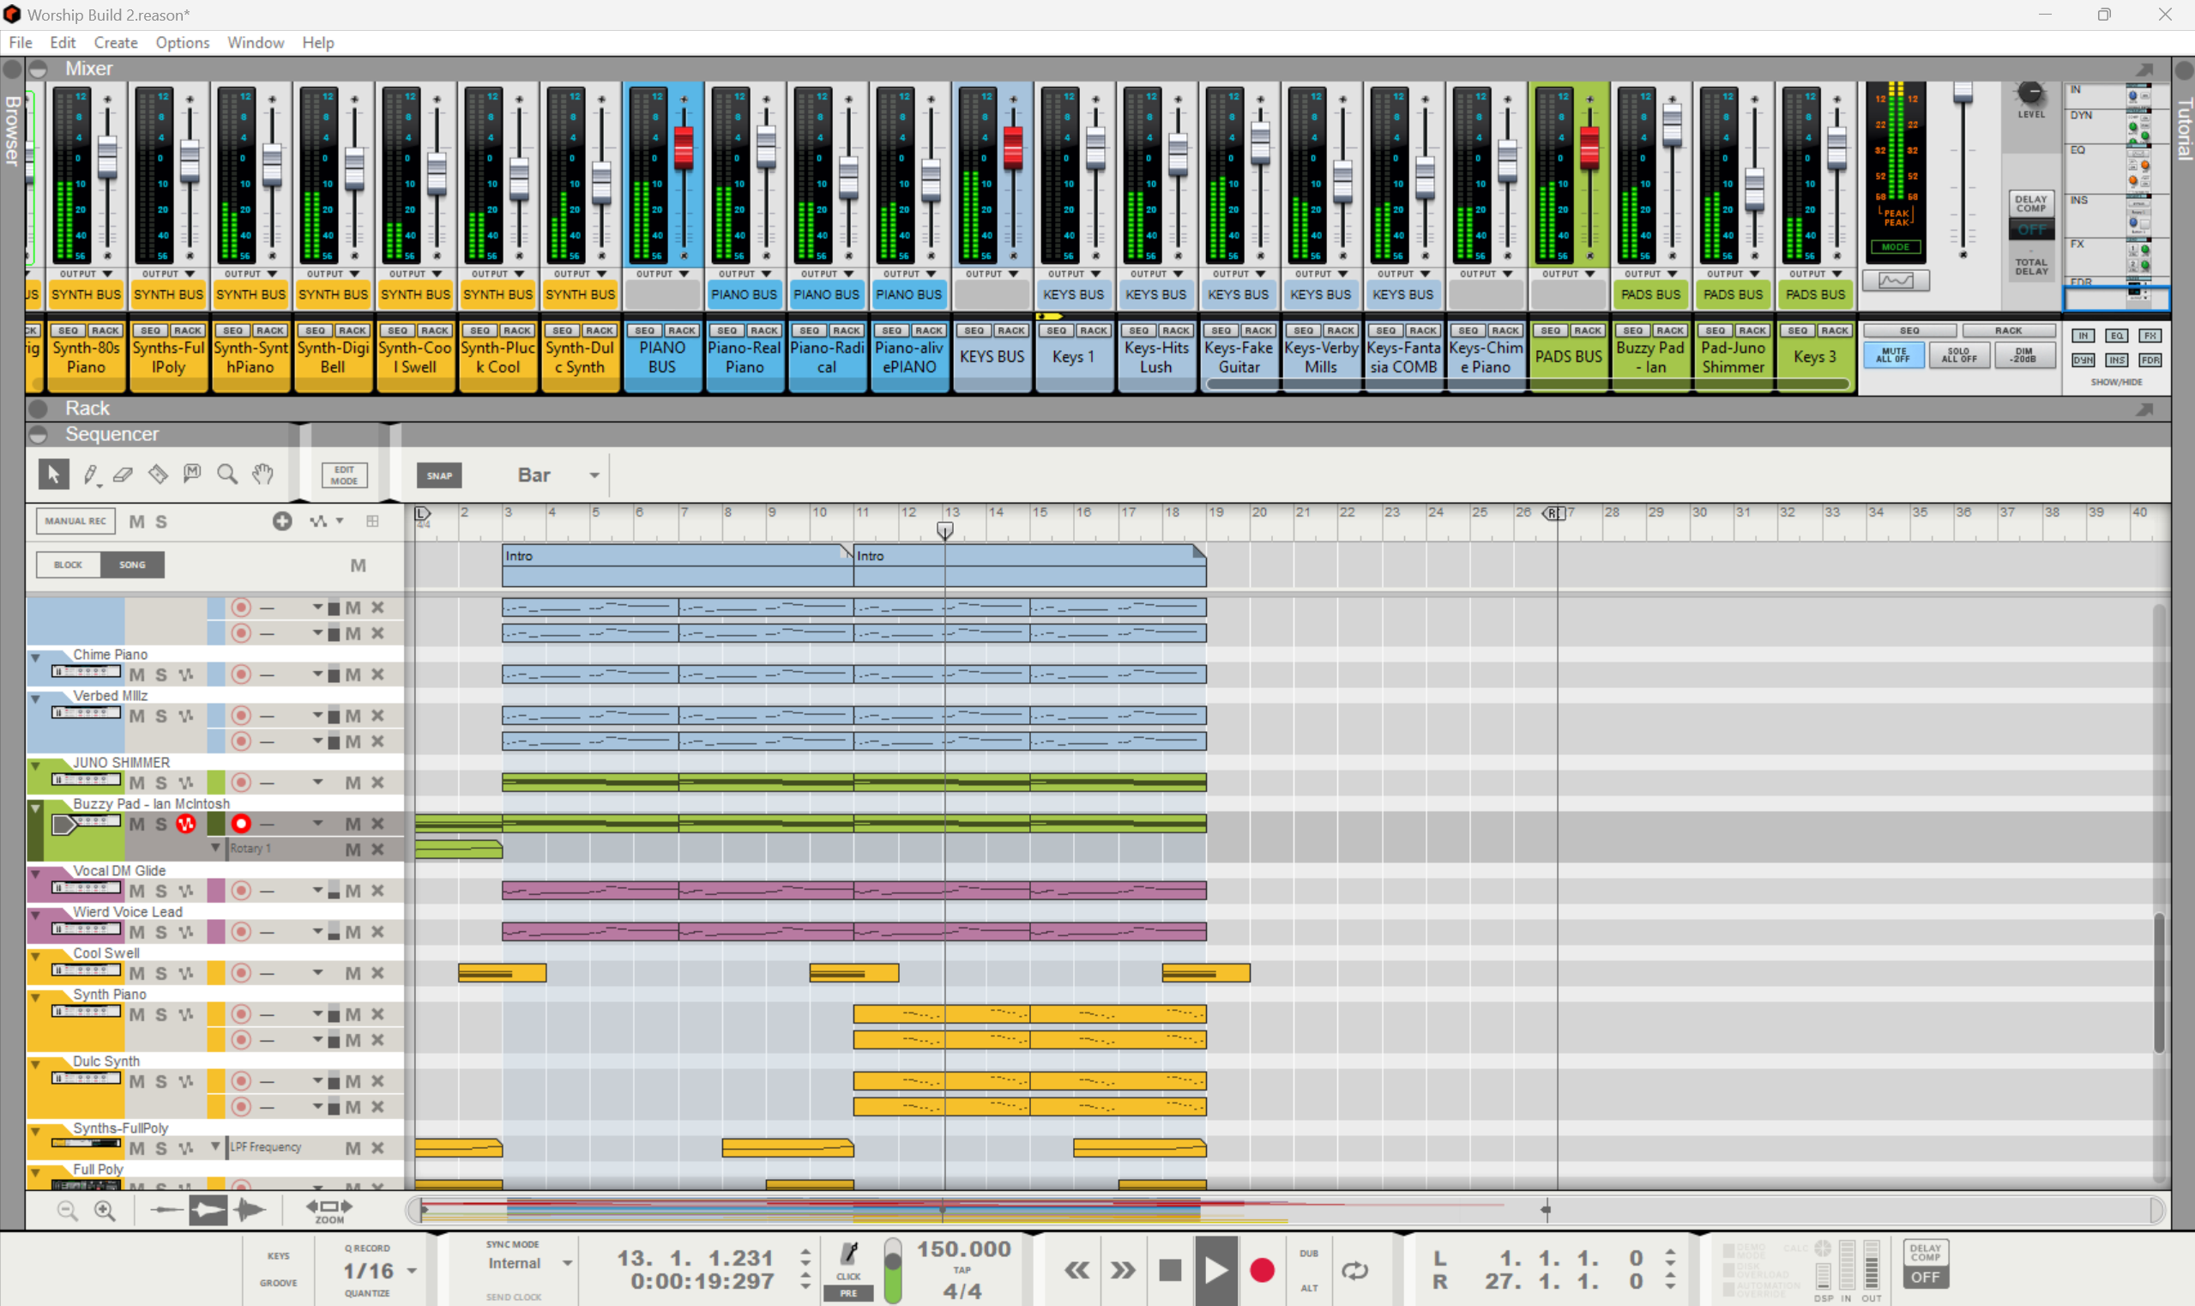Select the Razor tool

point(158,475)
